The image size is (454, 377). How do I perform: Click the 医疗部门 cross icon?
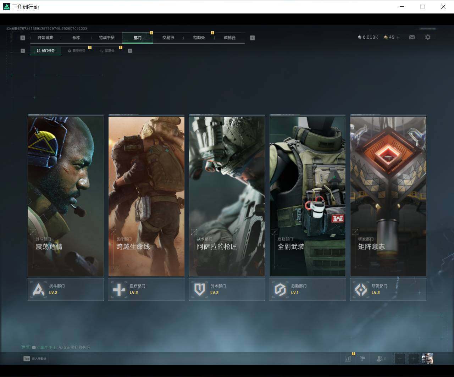tap(119, 289)
